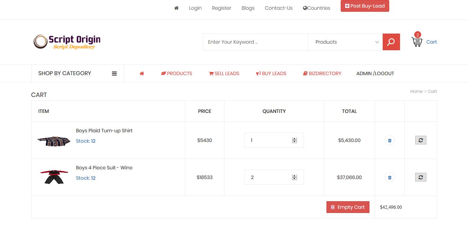Image resolution: width=468 pixels, height=240 pixels.
Task: Open Shop By Category hamburger menu
Action: (x=114, y=73)
